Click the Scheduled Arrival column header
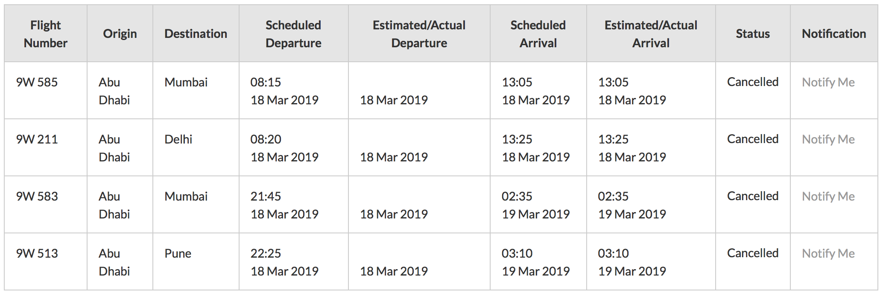This screenshot has width=883, height=293. tap(538, 34)
